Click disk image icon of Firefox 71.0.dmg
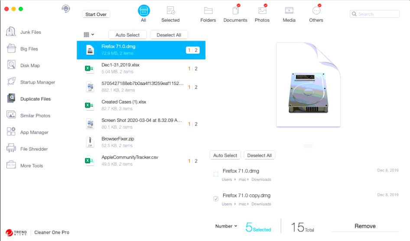The width and height of the screenshot is (410, 241). click(90, 50)
